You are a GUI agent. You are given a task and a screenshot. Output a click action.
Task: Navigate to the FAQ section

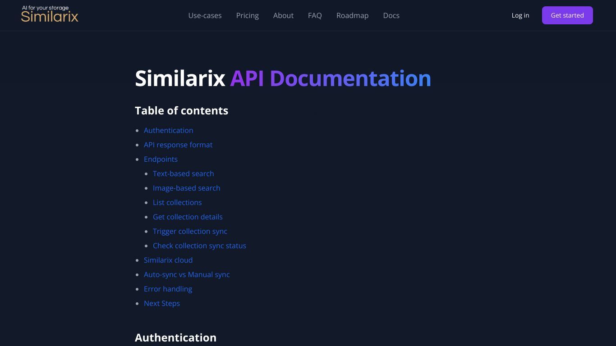tap(315, 15)
